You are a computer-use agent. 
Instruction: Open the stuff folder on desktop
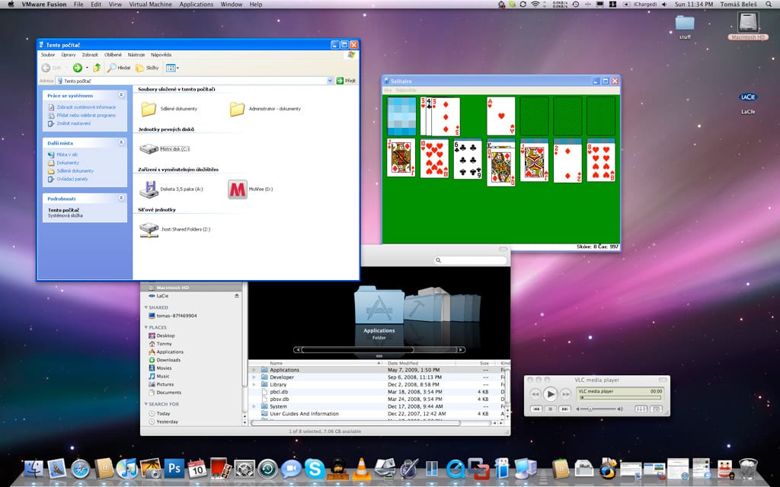(685, 23)
